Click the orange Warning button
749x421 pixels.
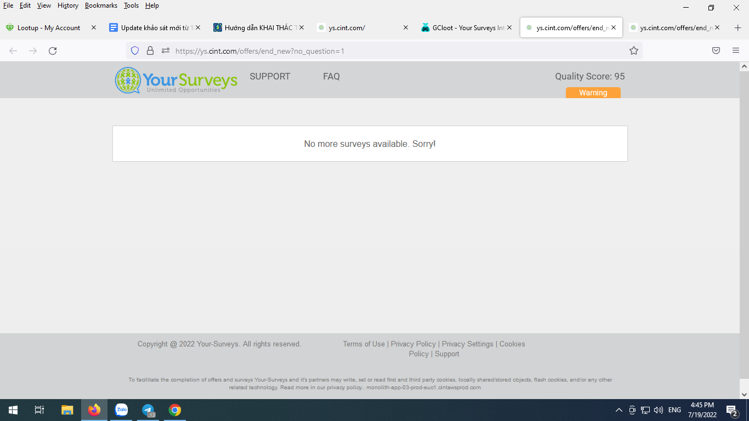point(593,93)
